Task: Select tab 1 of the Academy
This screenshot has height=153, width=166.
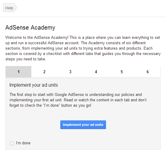Action: pos(19,72)
